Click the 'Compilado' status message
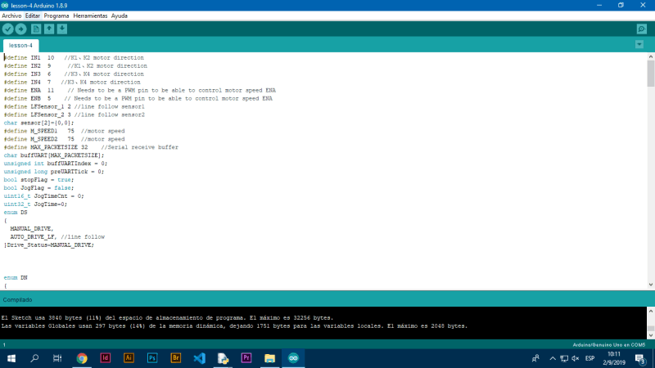The height and width of the screenshot is (368, 655). pyautogui.click(x=17, y=299)
